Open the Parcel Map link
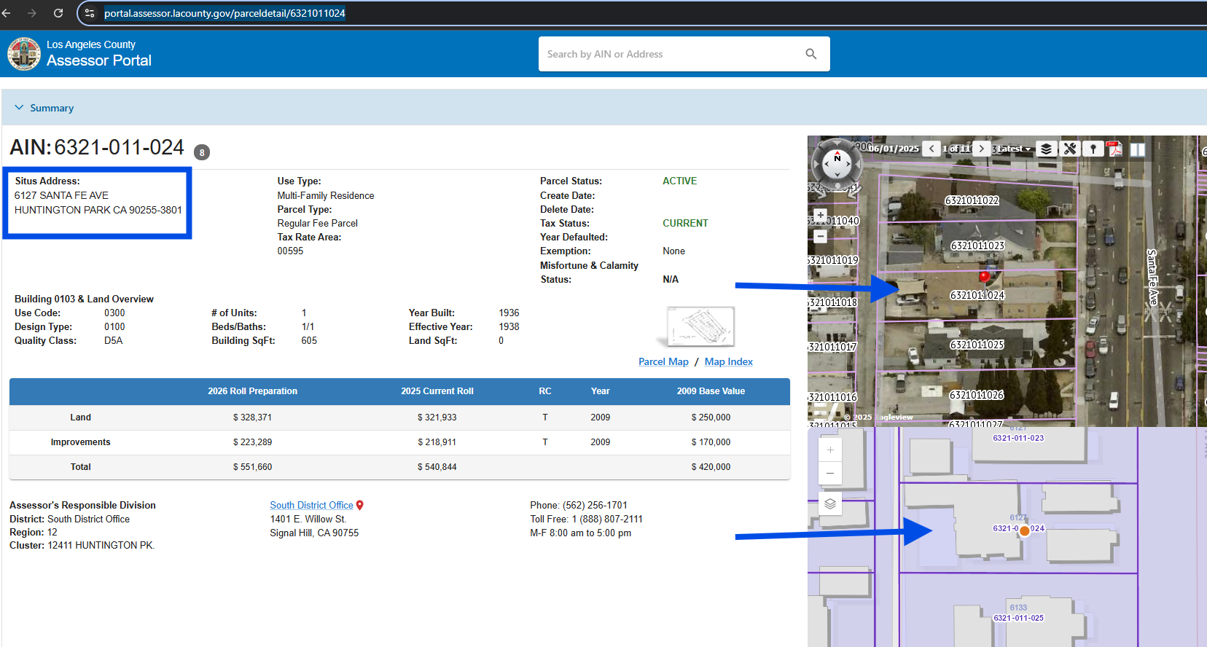The height and width of the screenshot is (647, 1207). point(663,361)
